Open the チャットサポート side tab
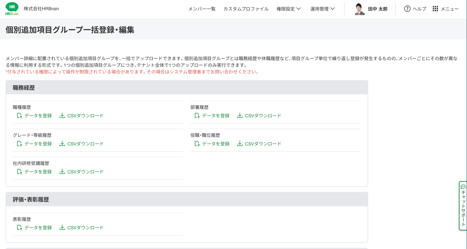The image size is (467, 249). [x=463, y=208]
